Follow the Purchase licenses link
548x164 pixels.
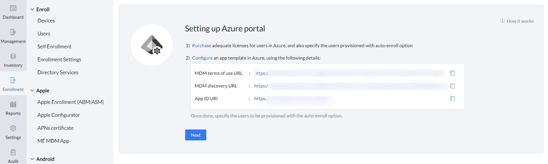202,46
